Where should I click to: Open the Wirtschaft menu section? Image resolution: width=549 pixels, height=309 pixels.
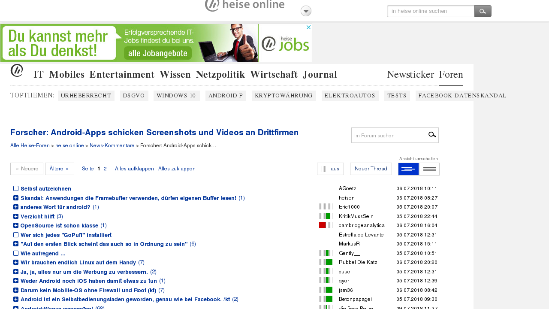point(274,75)
